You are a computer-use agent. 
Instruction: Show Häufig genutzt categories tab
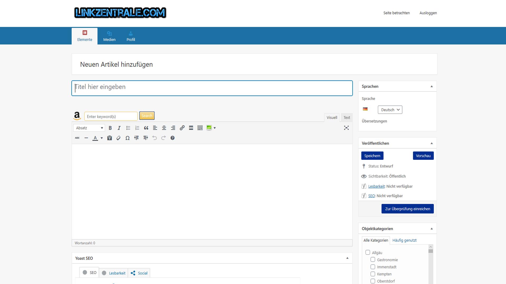tap(404, 240)
